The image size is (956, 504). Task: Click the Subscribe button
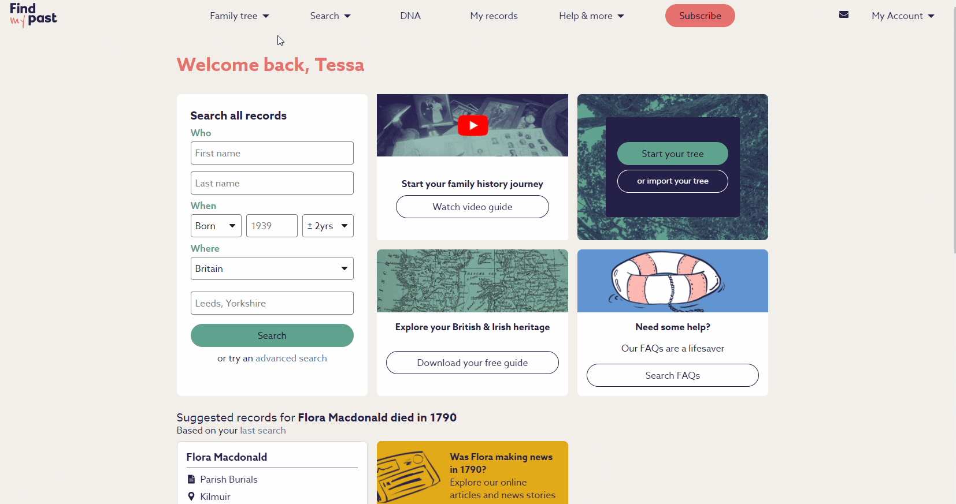point(700,16)
